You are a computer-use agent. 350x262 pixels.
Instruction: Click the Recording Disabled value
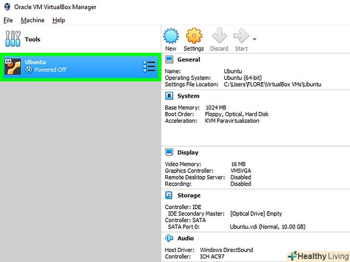[x=240, y=184]
